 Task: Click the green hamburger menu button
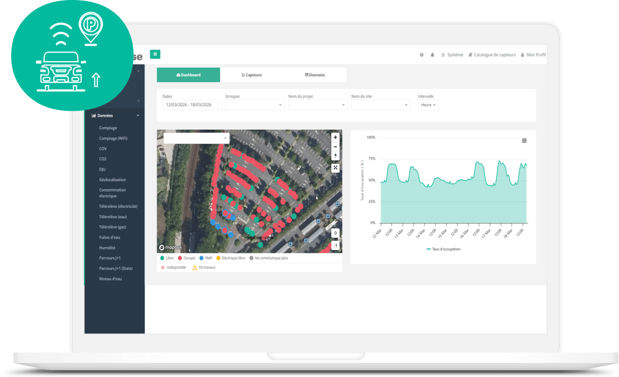(x=155, y=54)
